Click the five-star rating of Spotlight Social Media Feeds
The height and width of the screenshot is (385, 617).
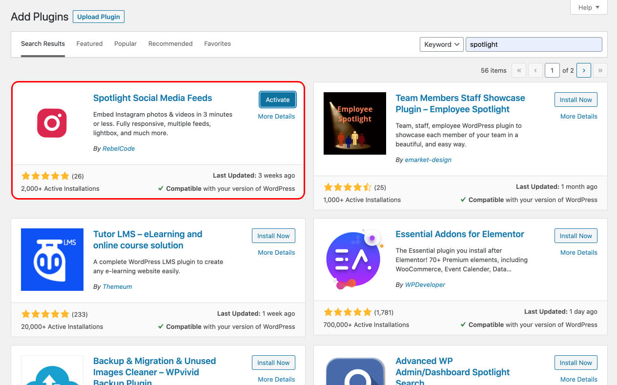tap(45, 176)
